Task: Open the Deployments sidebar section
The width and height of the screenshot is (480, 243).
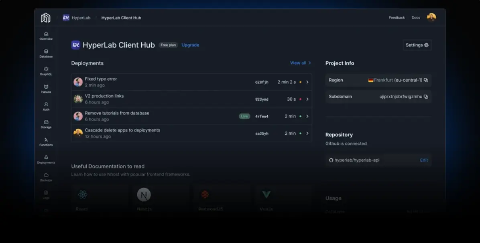Action: coord(46,160)
